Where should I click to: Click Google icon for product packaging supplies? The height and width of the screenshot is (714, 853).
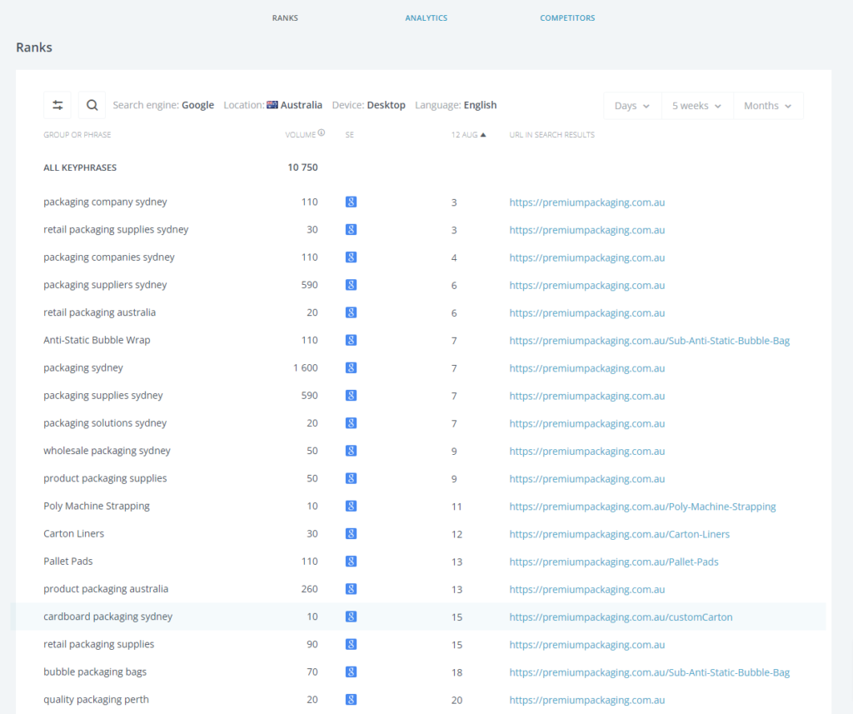[351, 478]
